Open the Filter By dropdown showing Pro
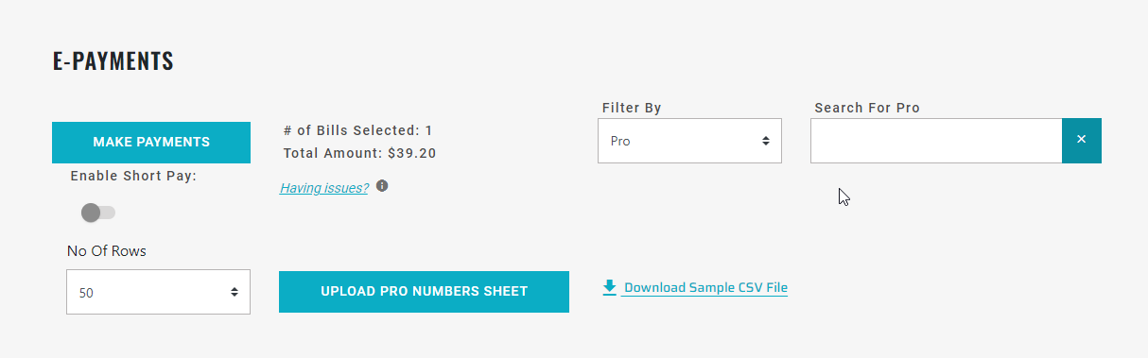 (x=689, y=141)
